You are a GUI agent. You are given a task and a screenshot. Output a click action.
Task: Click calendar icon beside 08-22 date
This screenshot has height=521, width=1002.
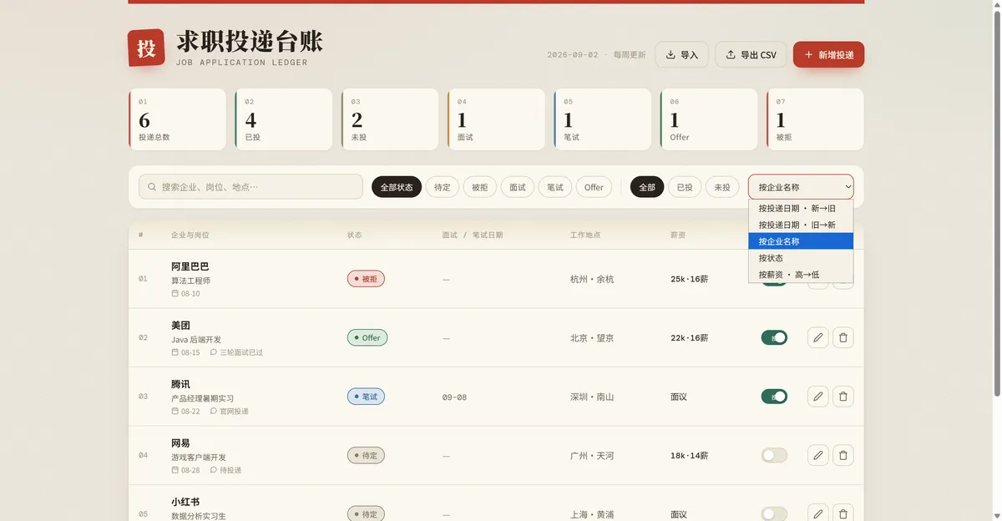tap(175, 411)
